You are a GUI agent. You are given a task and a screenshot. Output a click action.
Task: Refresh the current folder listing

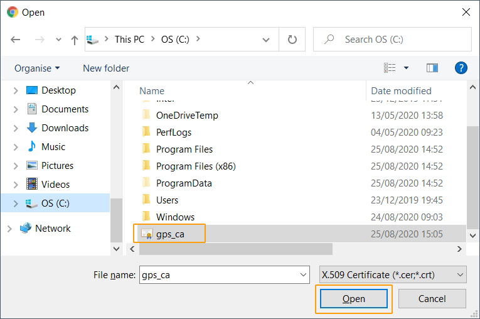pos(292,40)
